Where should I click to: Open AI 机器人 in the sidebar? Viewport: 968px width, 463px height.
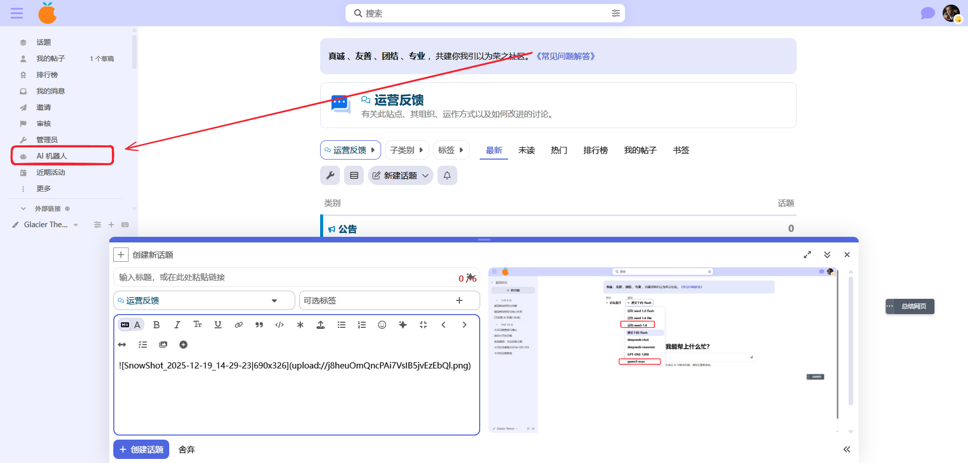(51, 156)
